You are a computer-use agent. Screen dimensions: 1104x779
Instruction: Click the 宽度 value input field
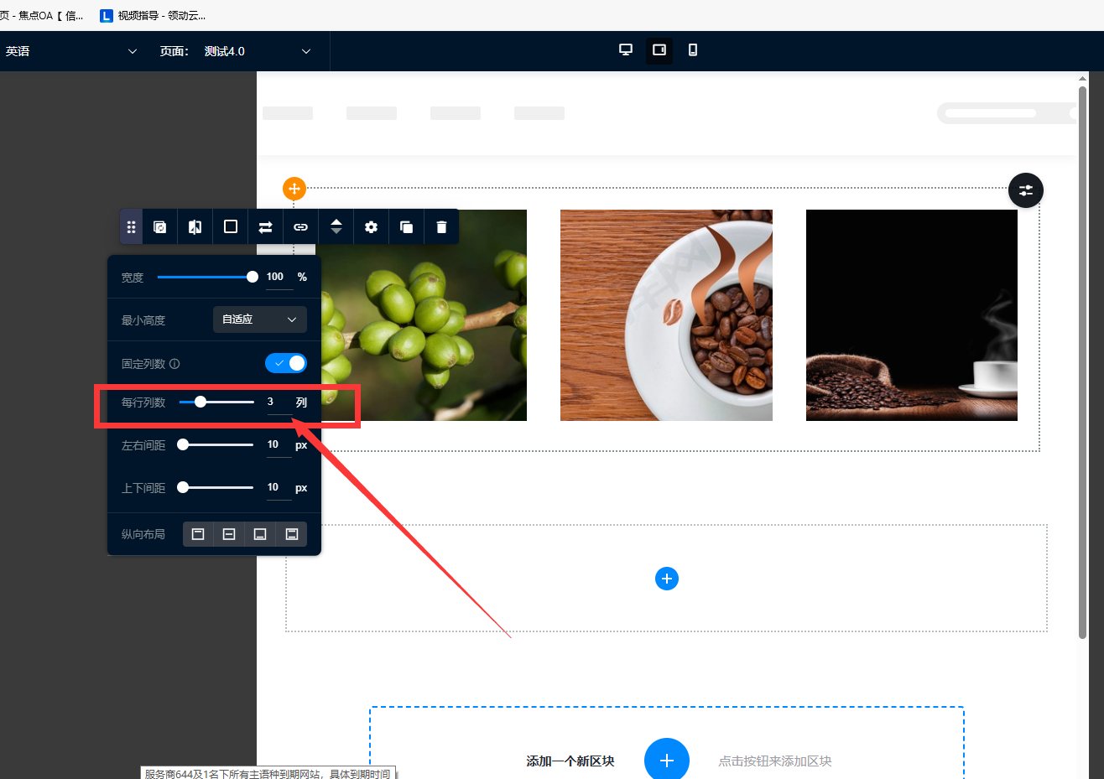pyautogui.click(x=276, y=277)
